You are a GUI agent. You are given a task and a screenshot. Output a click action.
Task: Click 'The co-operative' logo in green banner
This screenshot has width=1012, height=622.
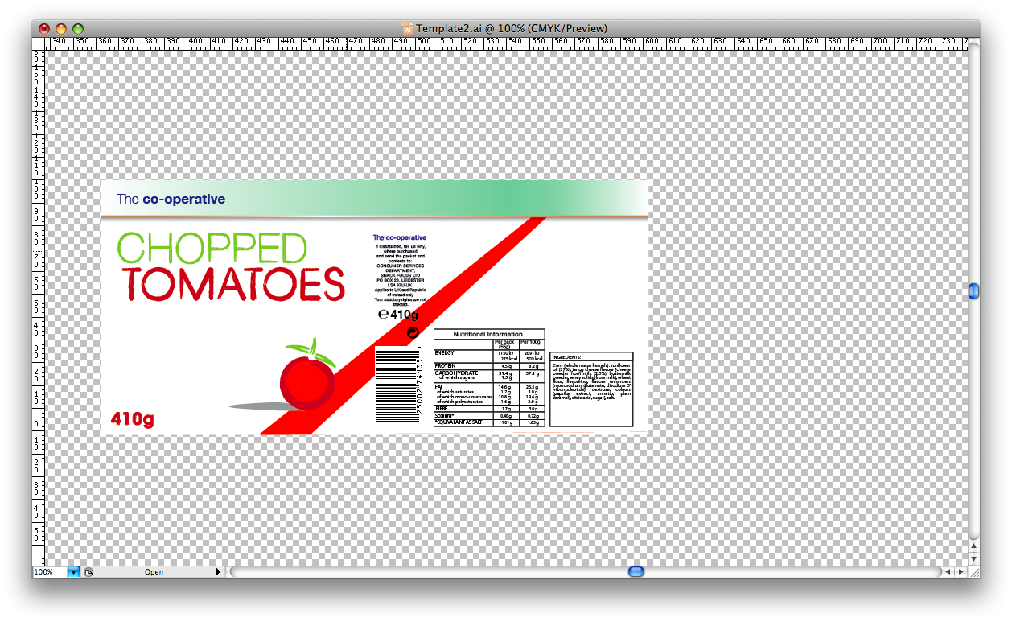click(171, 199)
